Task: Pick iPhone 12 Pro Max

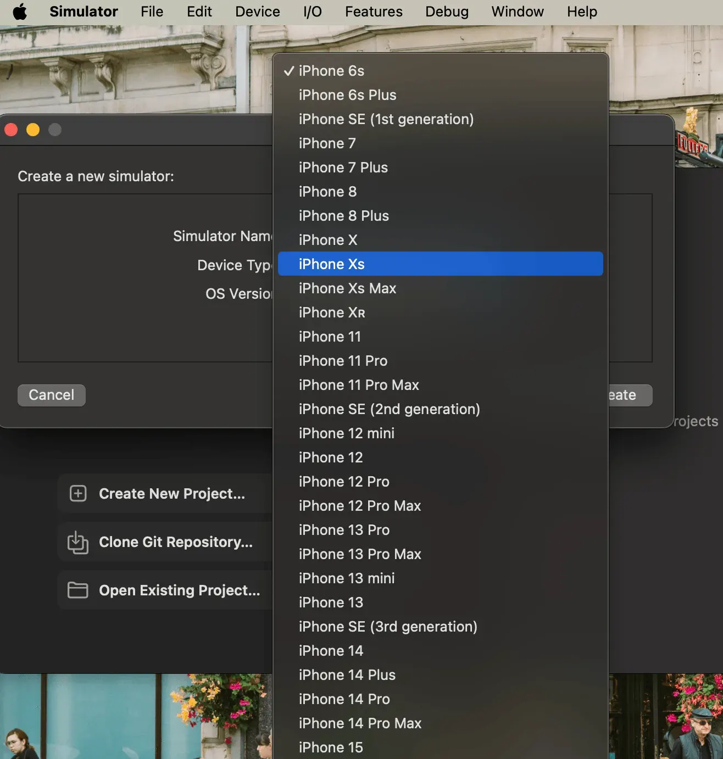Action: [x=441, y=506]
